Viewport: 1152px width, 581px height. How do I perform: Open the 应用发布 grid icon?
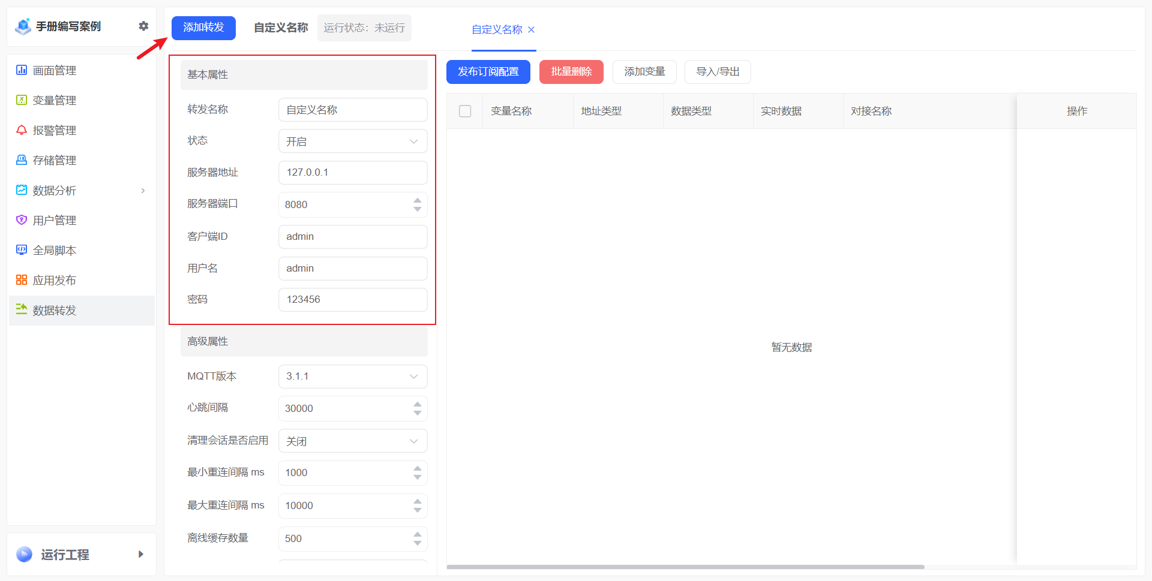tap(21, 280)
